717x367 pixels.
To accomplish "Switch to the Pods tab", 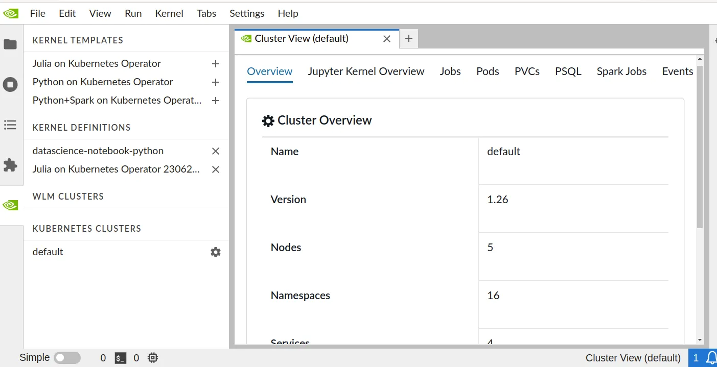I will pos(488,71).
